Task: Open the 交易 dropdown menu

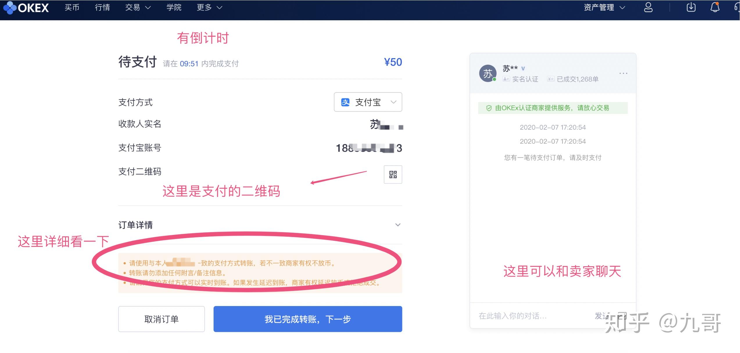Action: [138, 8]
